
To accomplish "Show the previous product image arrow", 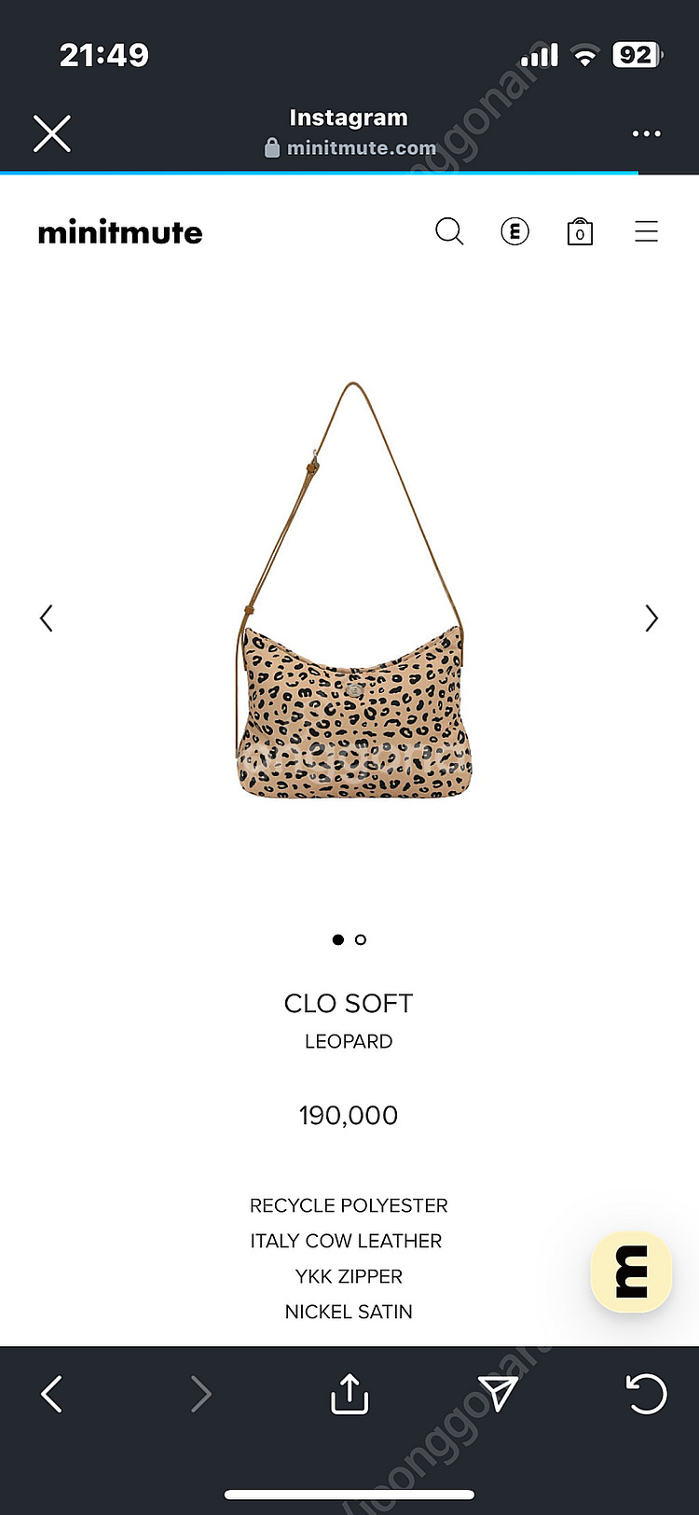I will click(x=47, y=618).
